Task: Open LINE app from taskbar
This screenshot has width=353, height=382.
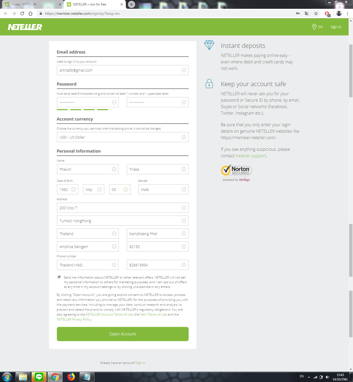Action: pos(39,377)
